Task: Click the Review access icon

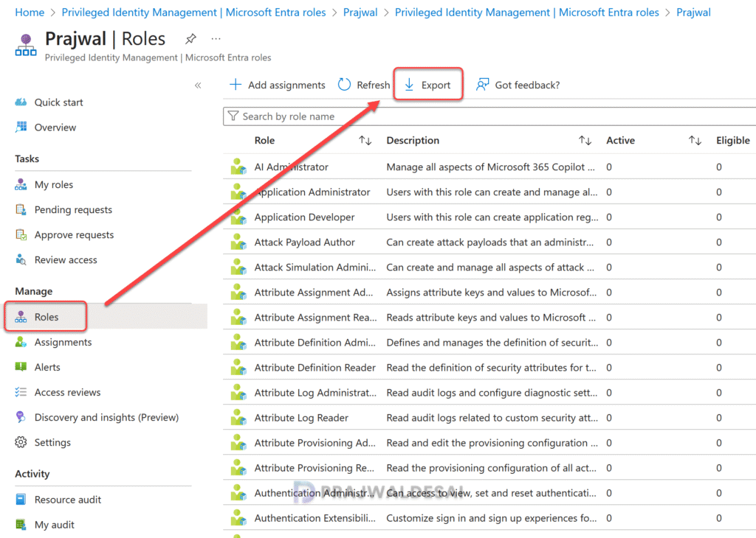Action: (21, 259)
